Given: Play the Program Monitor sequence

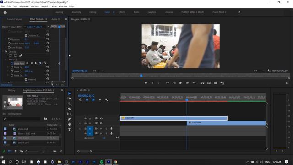Looking at the screenshot, I should (180, 83).
